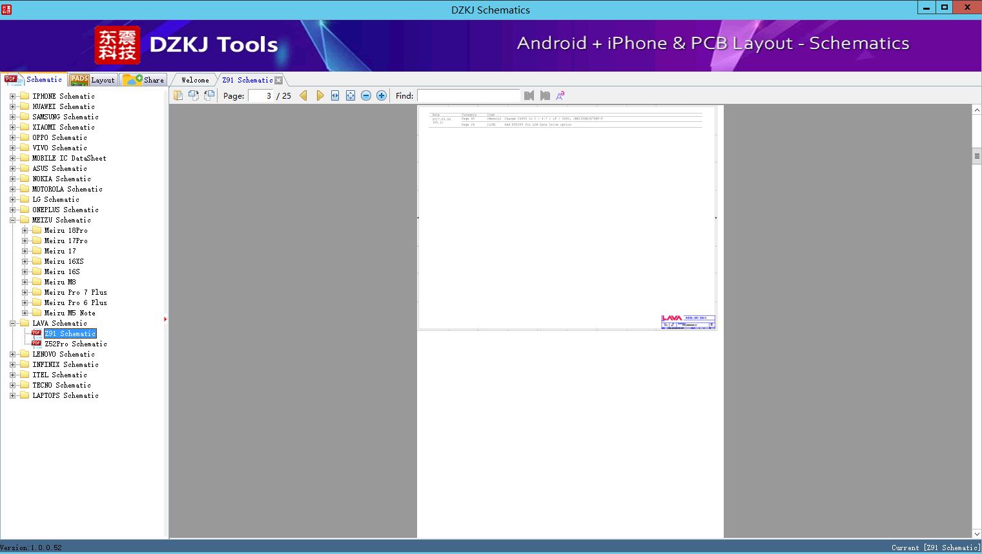Click the Find search text field
The height and width of the screenshot is (554, 982).
[x=468, y=95]
